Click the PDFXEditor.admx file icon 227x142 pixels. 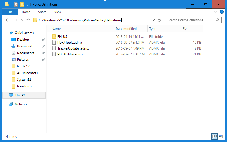pos(54,54)
